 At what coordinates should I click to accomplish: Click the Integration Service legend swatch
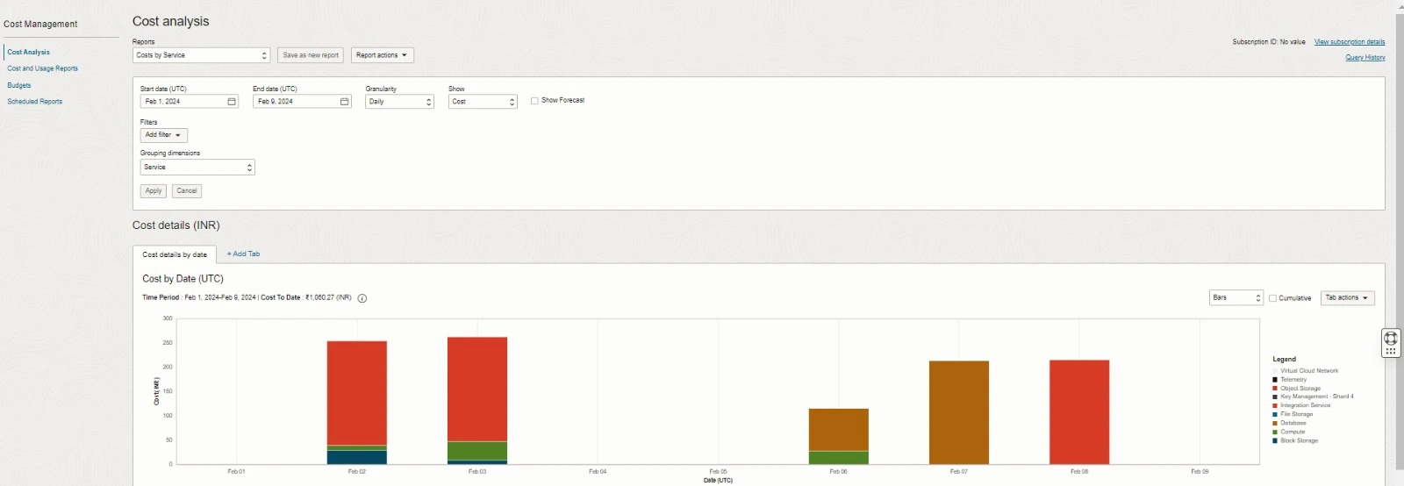[x=1275, y=406]
